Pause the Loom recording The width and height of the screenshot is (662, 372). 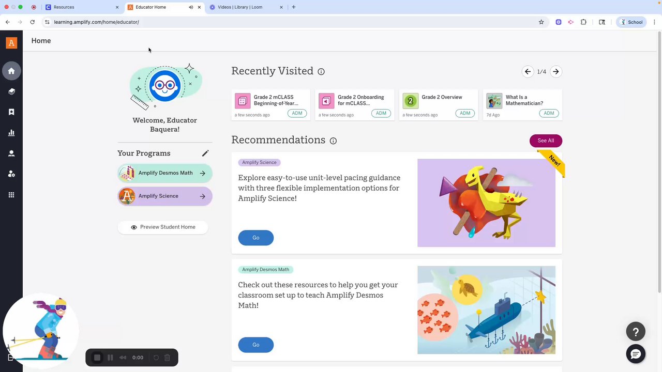tap(110, 358)
